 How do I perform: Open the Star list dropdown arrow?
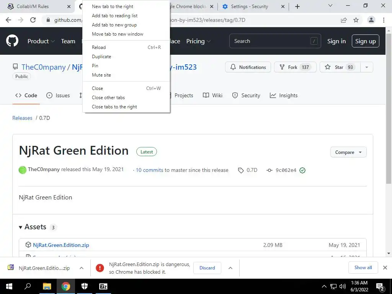(366, 67)
